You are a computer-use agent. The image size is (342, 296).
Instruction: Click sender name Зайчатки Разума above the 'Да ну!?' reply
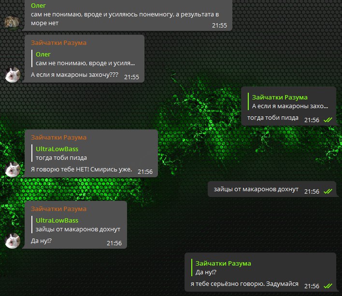coord(58,209)
